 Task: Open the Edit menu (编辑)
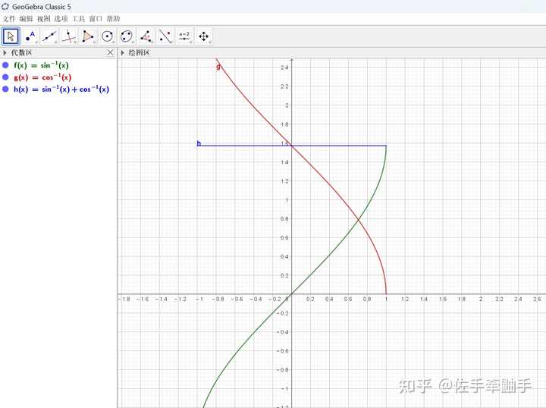pos(26,19)
